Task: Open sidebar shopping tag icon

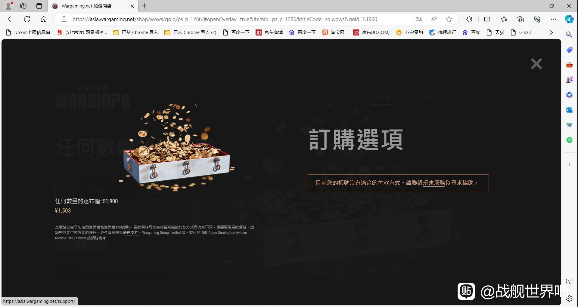Action: click(569, 50)
